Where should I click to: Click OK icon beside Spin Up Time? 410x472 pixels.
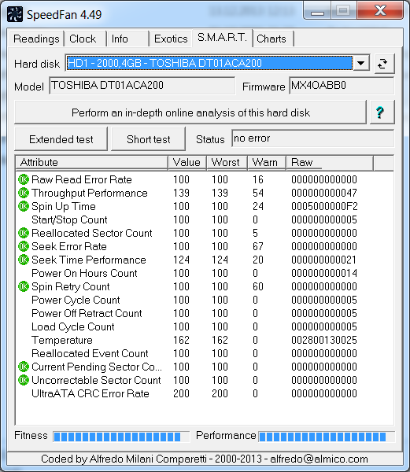point(23,206)
